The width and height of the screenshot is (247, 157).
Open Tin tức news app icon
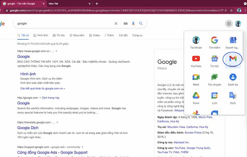pos(214,61)
